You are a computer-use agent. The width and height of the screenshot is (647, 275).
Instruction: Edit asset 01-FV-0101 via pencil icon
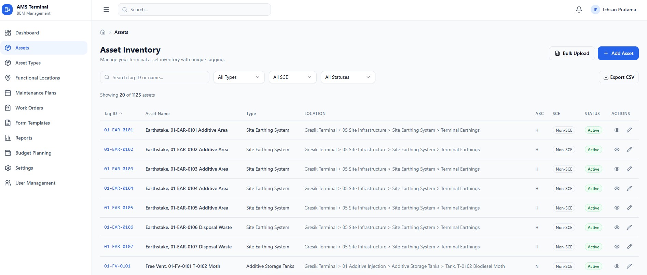coord(629,266)
